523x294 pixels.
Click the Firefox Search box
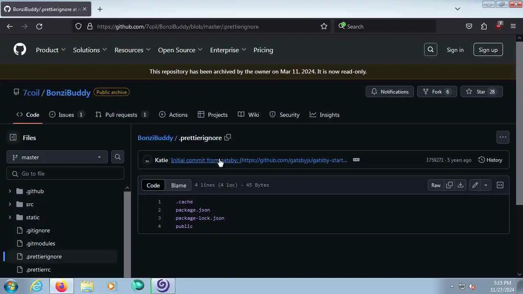pos(385,27)
